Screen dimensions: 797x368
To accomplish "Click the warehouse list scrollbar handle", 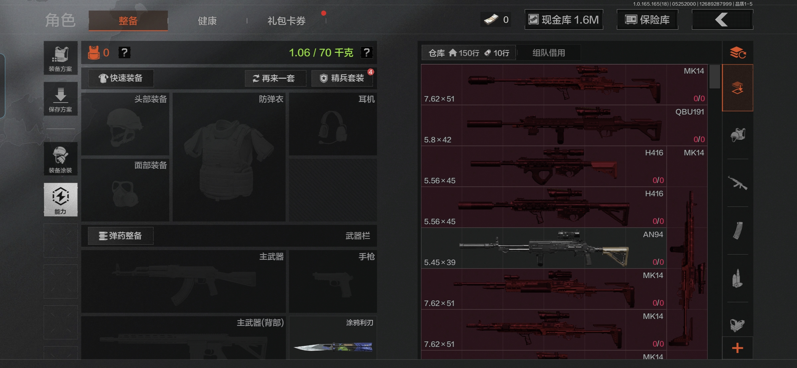I will coord(715,77).
